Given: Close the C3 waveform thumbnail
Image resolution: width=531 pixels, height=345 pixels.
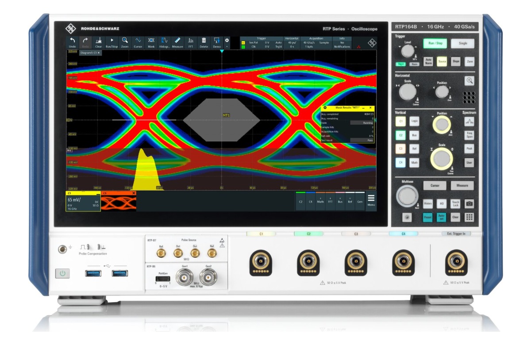Looking at the screenshot, I should click(x=134, y=193).
